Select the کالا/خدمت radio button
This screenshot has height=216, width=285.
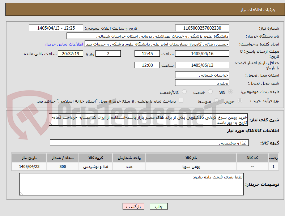pyautogui.click(x=184, y=92)
